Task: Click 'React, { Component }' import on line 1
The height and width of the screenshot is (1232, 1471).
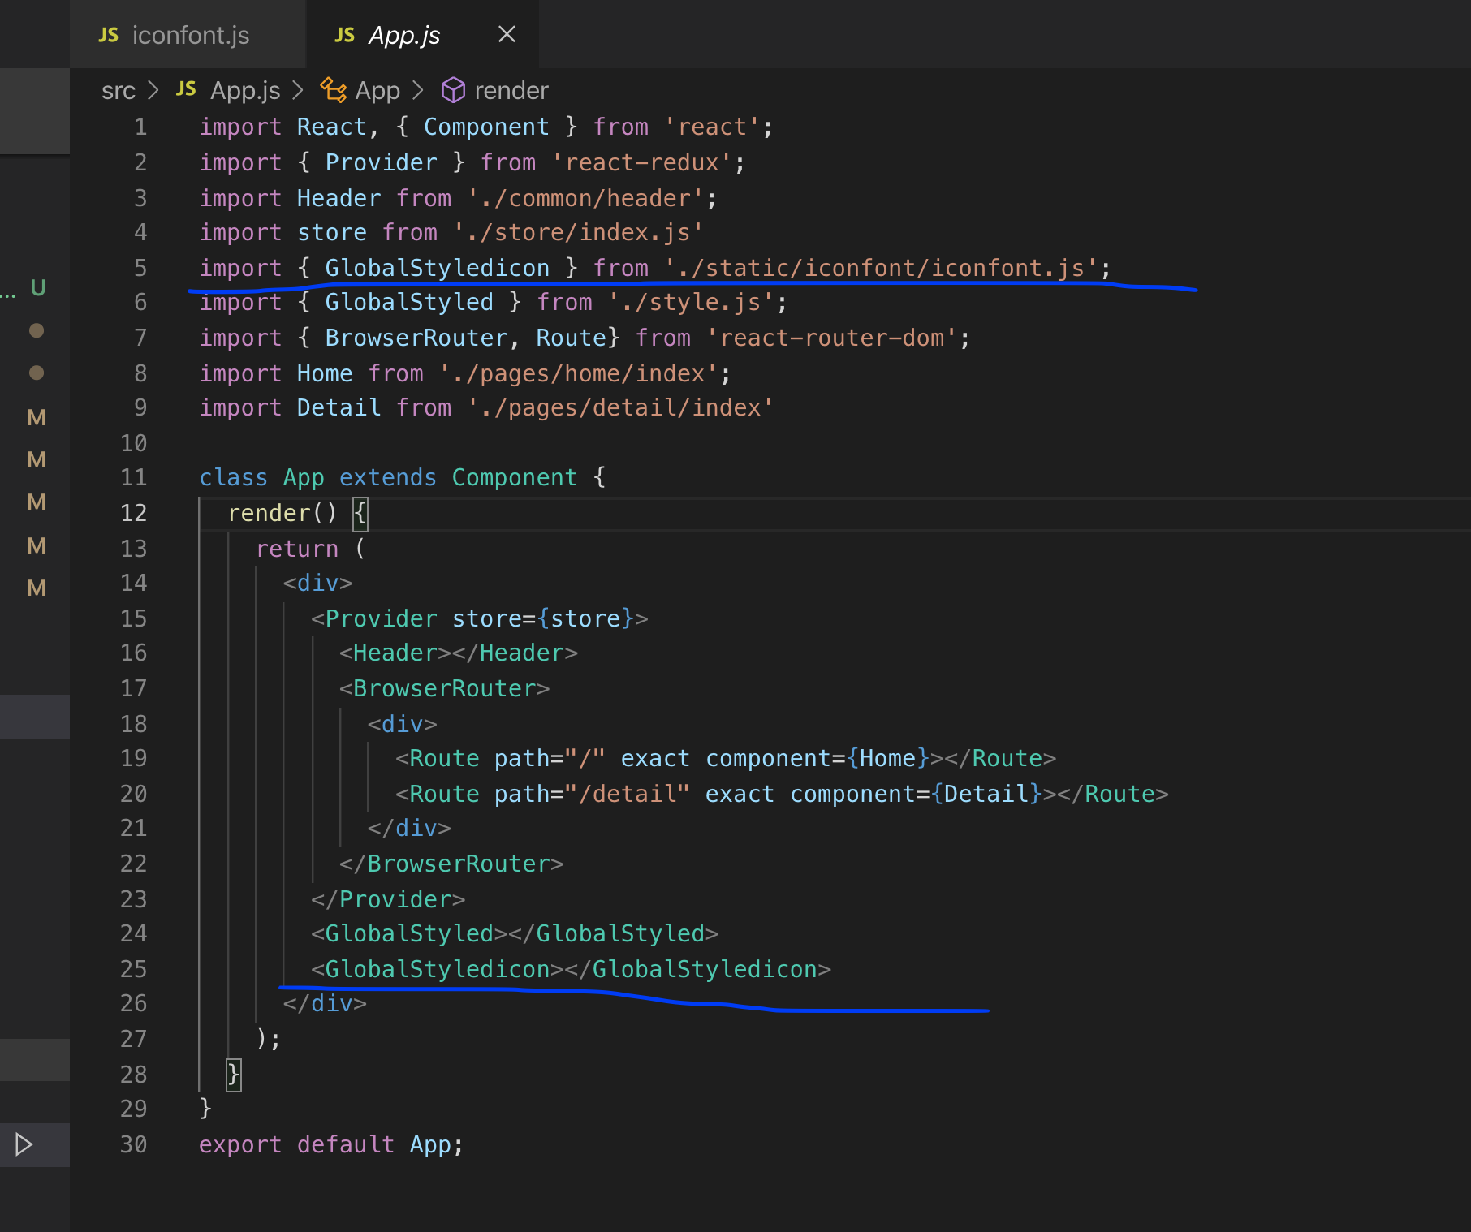Action: (x=438, y=127)
